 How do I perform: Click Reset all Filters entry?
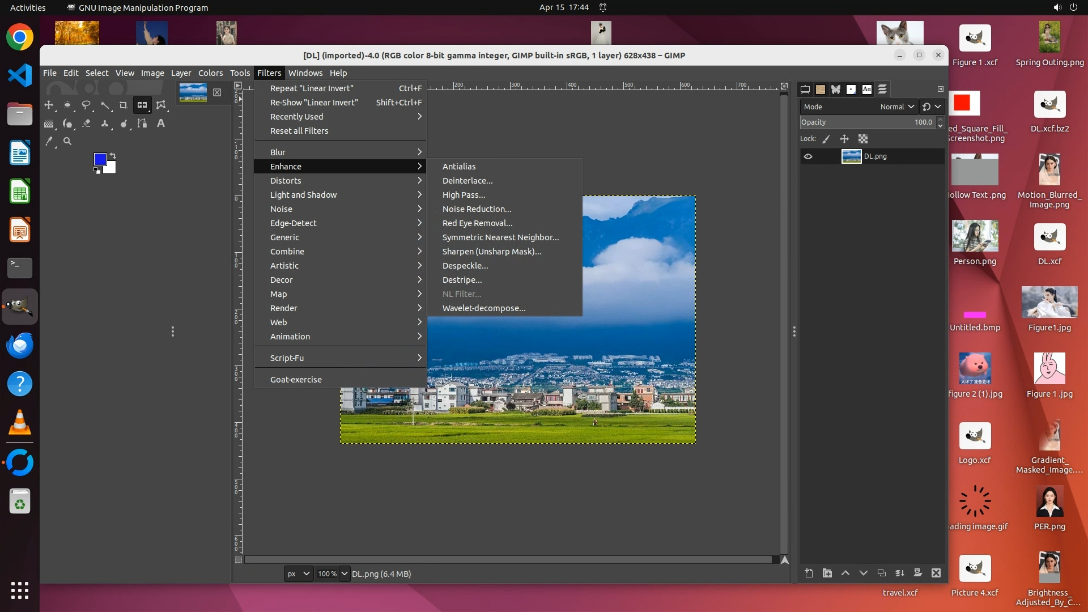click(x=299, y=131)
